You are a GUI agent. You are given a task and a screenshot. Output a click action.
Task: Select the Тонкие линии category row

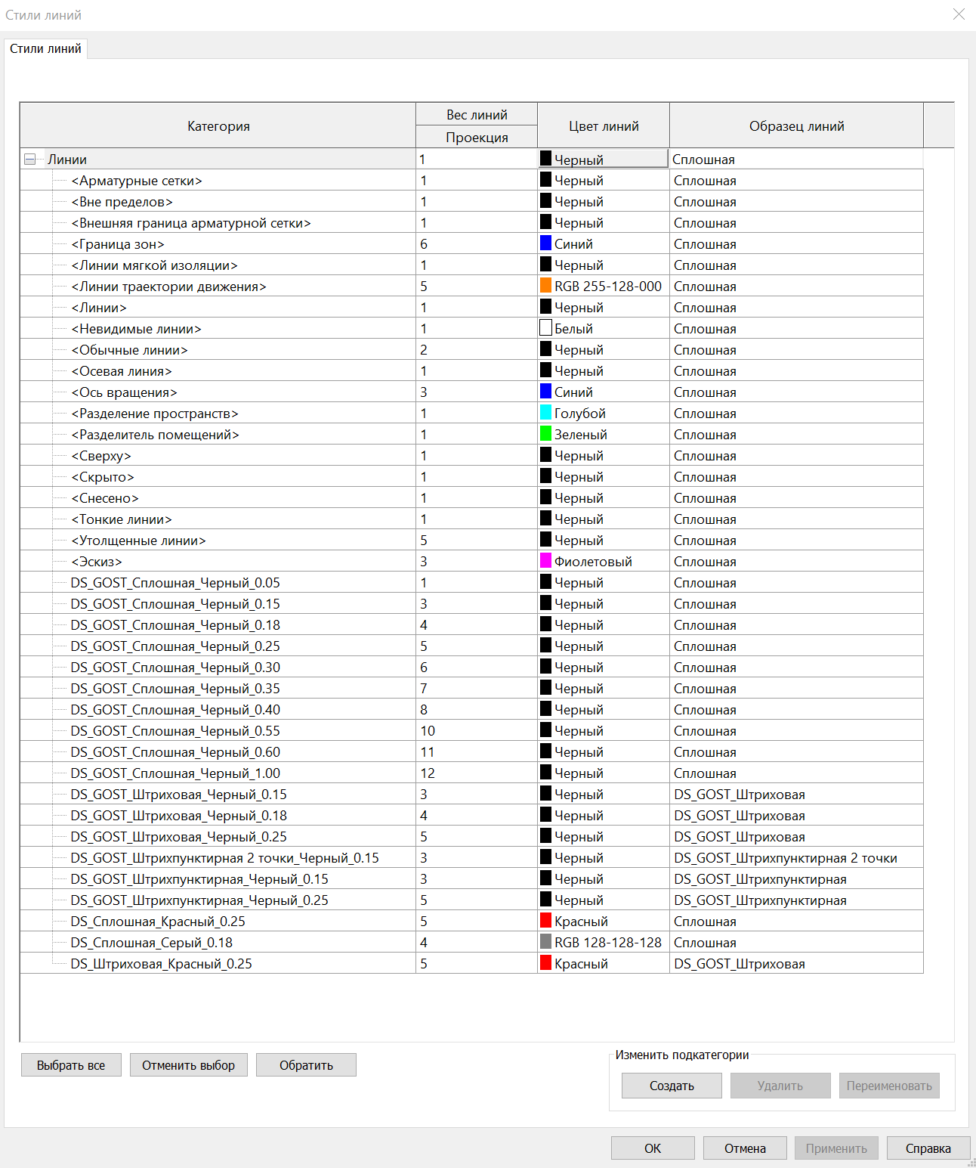(122, 519)
